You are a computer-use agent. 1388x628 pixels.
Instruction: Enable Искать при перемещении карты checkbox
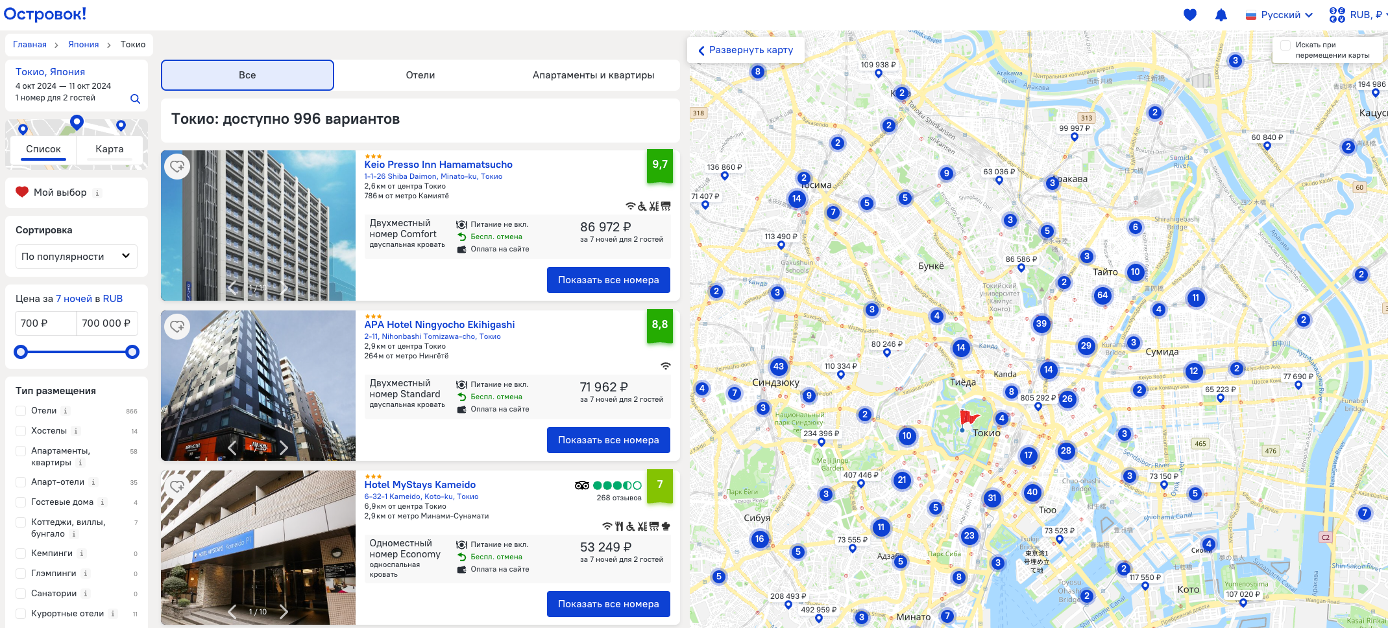point(1285,45)
